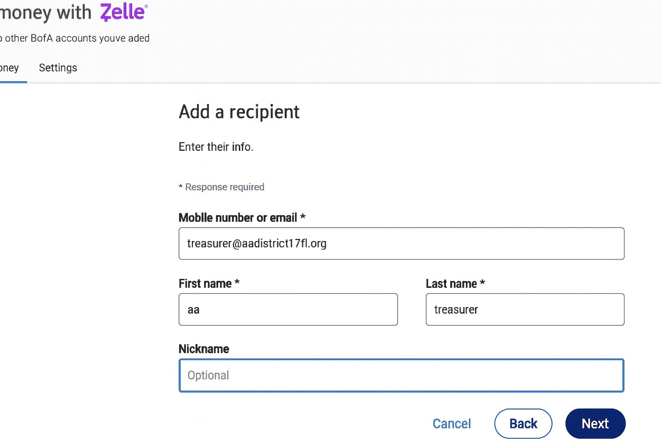
Task: Open the Settings tab
Action: 58,68
